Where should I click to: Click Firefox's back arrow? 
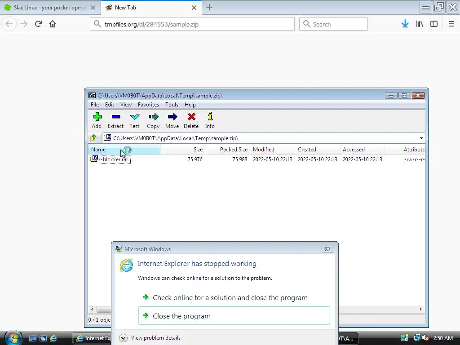(9, 24)
